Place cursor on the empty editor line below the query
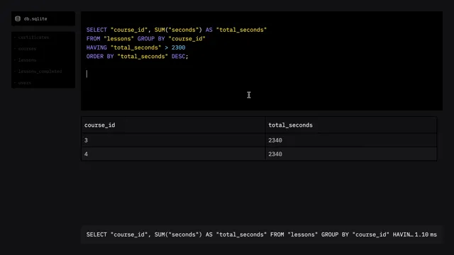The image size is (454, 255). (x=261, y=74)
